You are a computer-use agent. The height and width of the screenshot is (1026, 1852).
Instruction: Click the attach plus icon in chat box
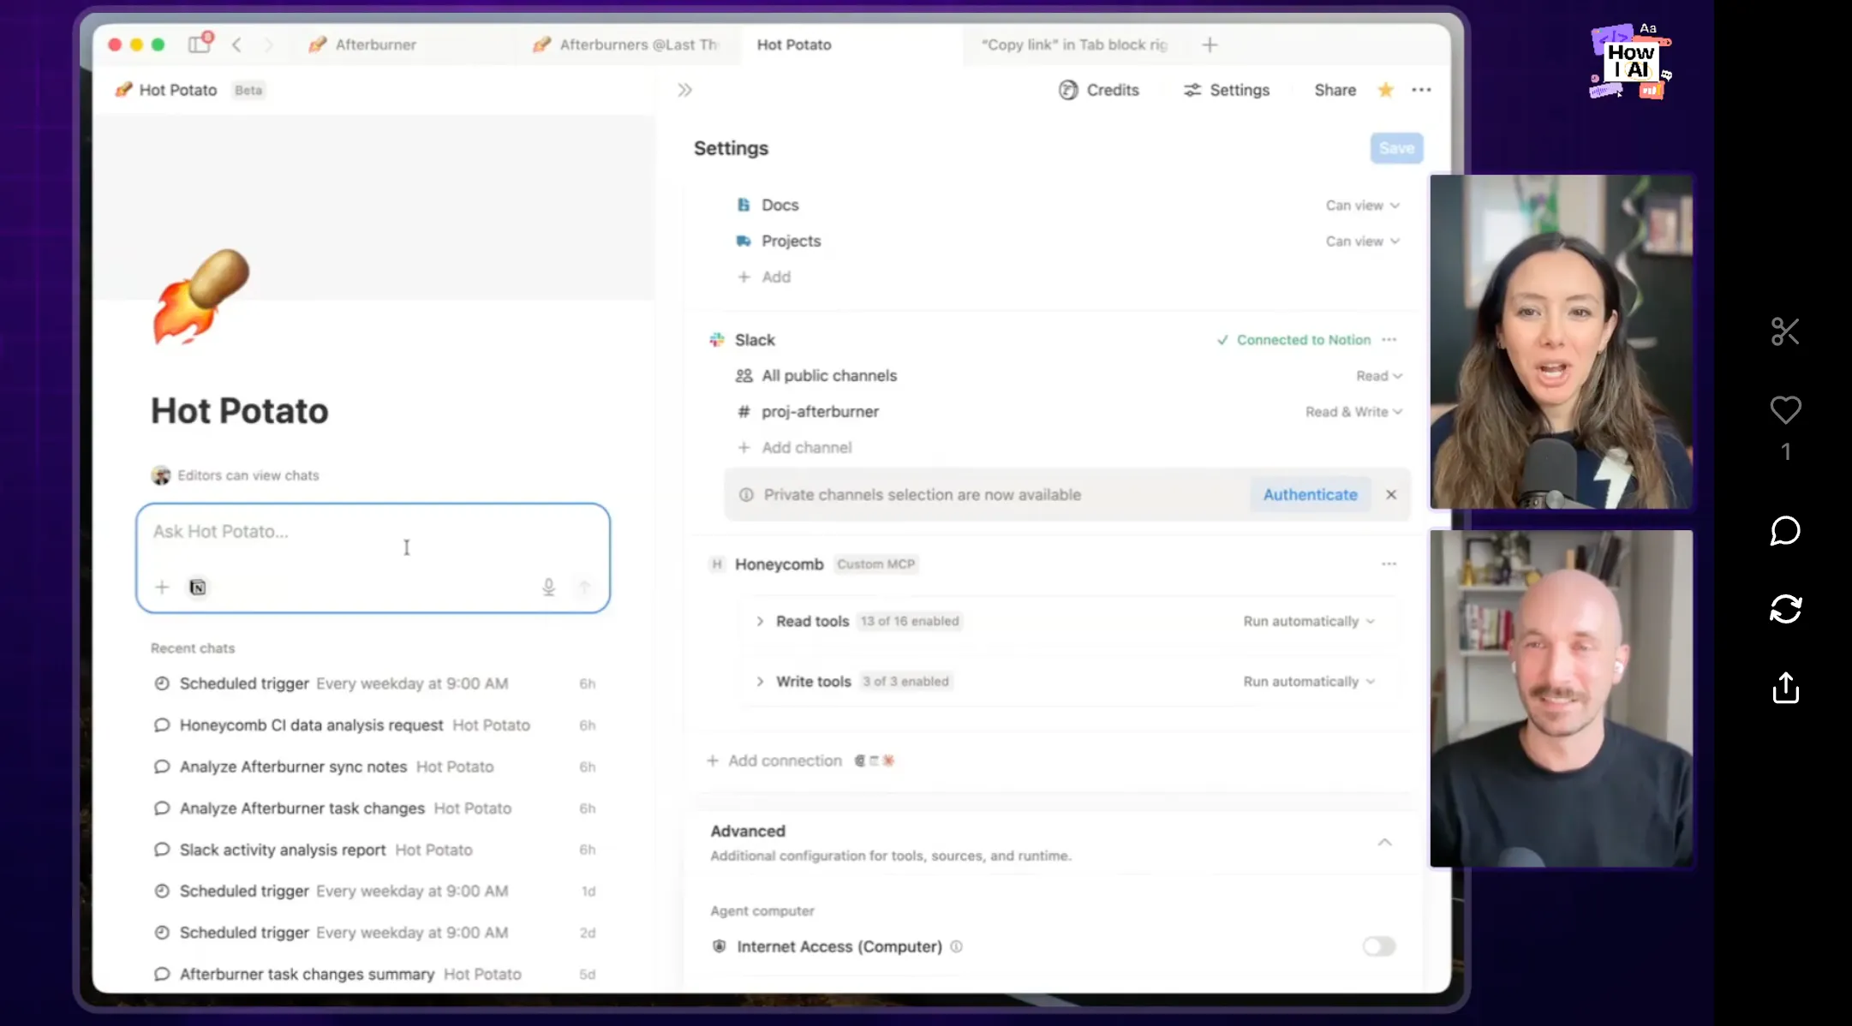(x=162, y=588)
